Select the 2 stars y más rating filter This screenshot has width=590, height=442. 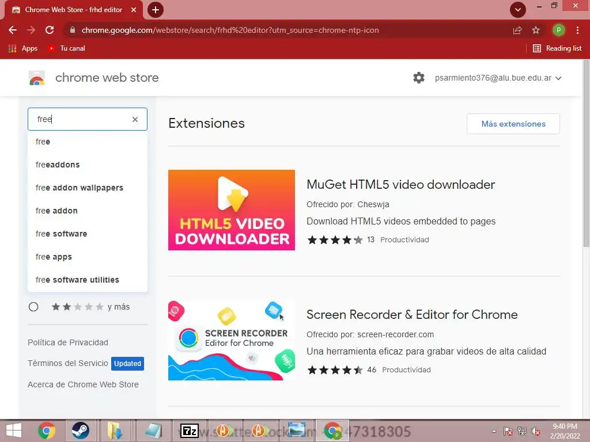pos(33,307)
